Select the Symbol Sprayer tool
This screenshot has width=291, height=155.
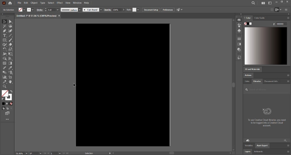click(x=11, y=73)
